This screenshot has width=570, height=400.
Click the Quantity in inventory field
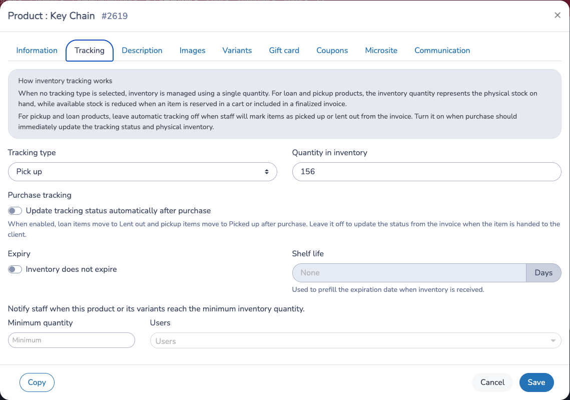426,172
